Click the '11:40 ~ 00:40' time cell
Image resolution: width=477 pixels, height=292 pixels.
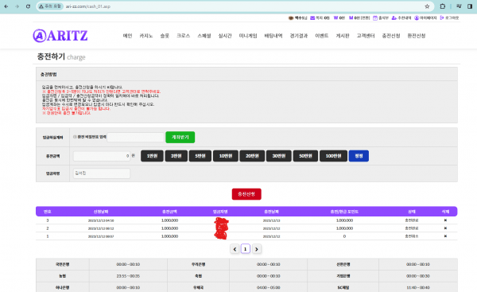pos(418,287)
